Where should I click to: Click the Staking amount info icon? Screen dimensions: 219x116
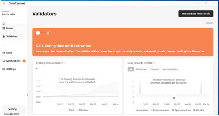[x=65, y=63]
